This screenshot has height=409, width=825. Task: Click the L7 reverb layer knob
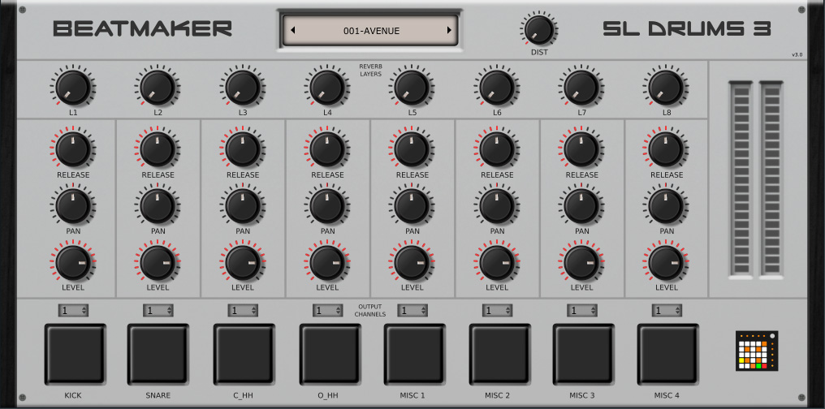point(581,88)
